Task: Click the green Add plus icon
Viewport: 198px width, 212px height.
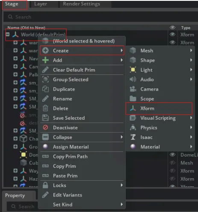Action: point(45,60)
